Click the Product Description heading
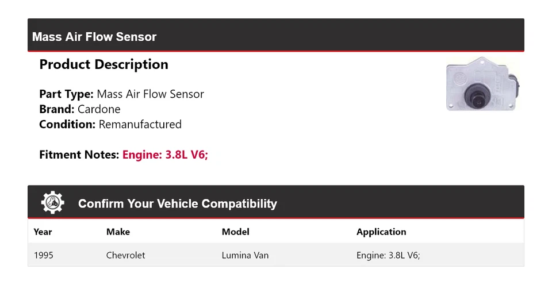552x285 pixels. click(103, 65)
